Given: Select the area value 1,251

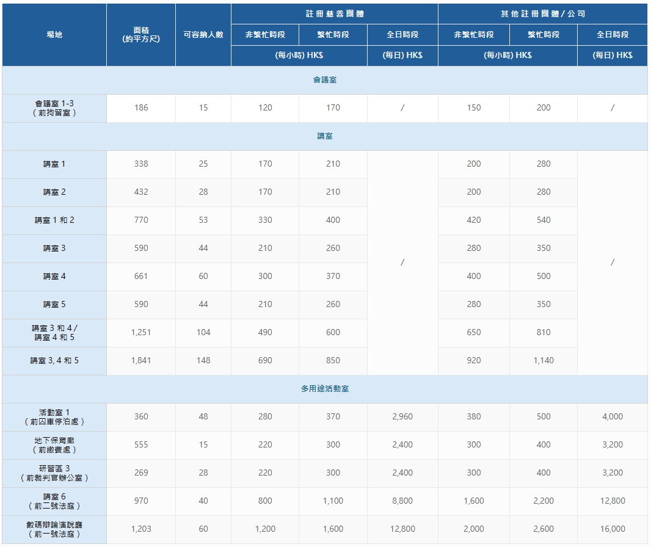Looking at the screenshot, I should (x=141, y=333).
